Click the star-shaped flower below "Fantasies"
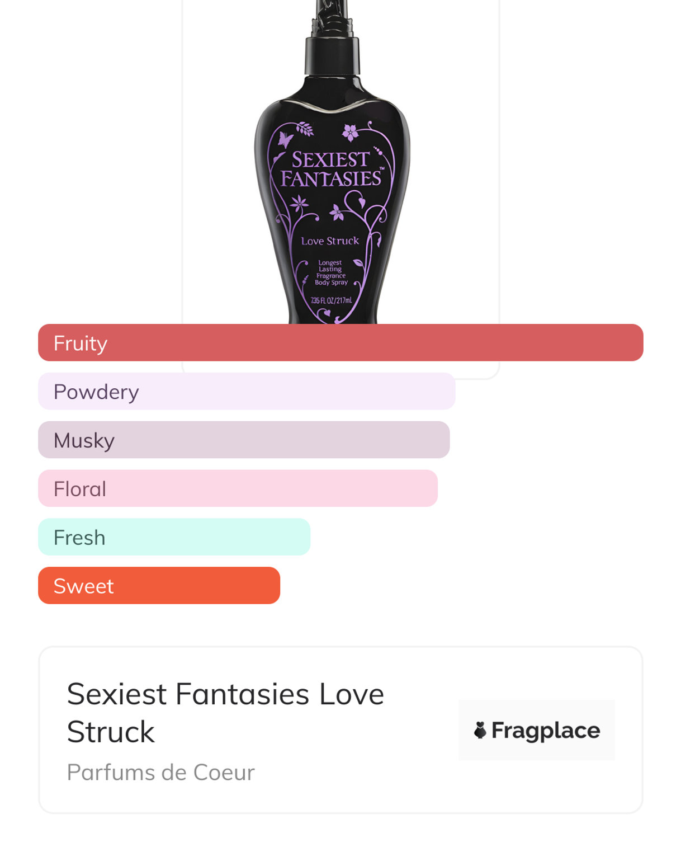Viewport: 681px width, 852px height. pos(300,203)
